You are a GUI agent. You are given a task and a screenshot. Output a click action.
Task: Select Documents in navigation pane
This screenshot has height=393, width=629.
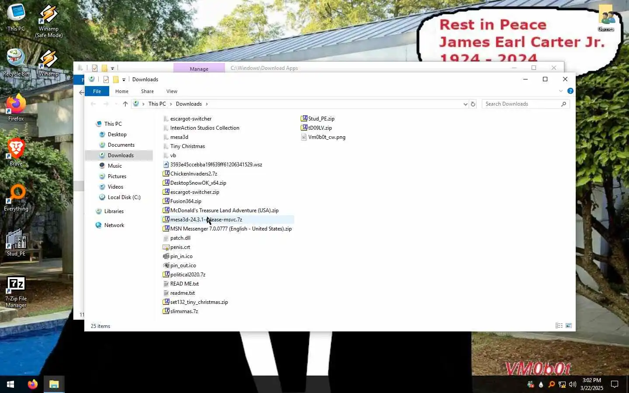[x=121, y=145]
